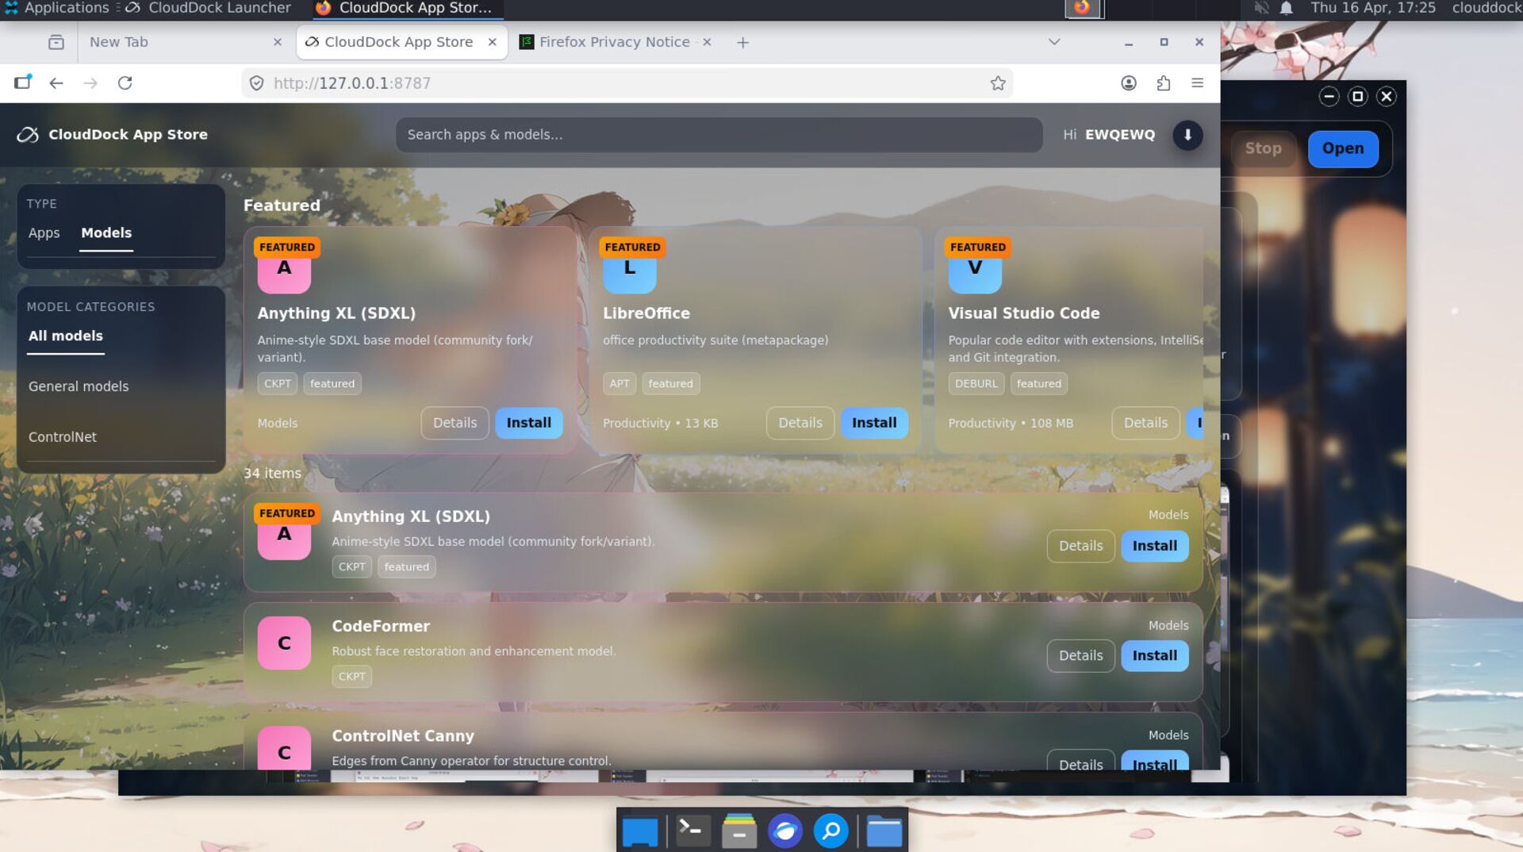Select the ControlNet model category
Screen dimensions: 1523x852
63,437
